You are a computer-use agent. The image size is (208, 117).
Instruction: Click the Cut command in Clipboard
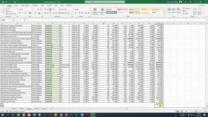pos(8,9)
